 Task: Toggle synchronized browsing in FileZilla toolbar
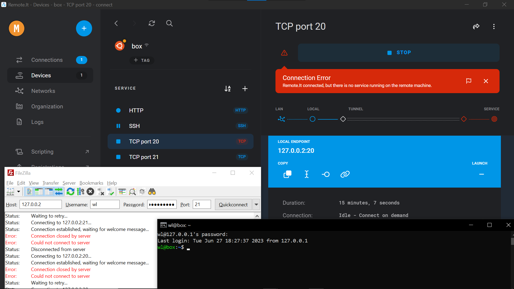tap(142, 192)
